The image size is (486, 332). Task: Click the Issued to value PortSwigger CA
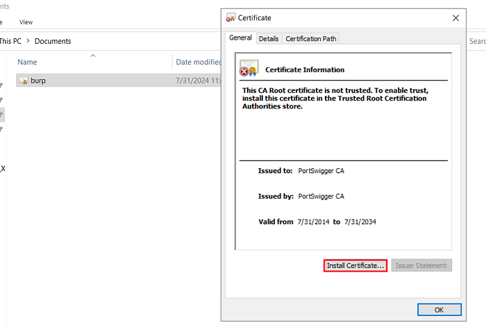321,171
